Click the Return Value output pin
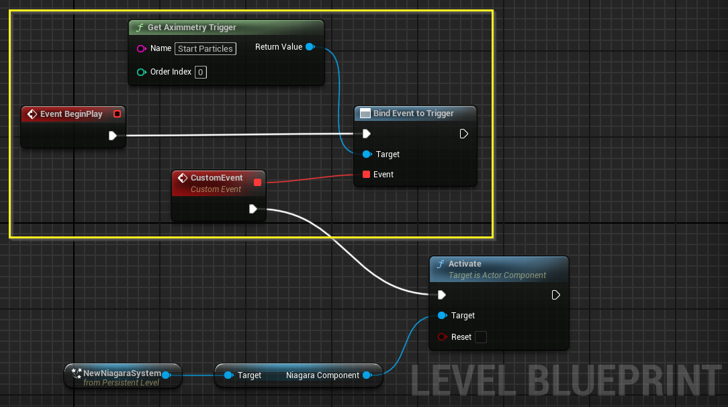 point(310,47)
